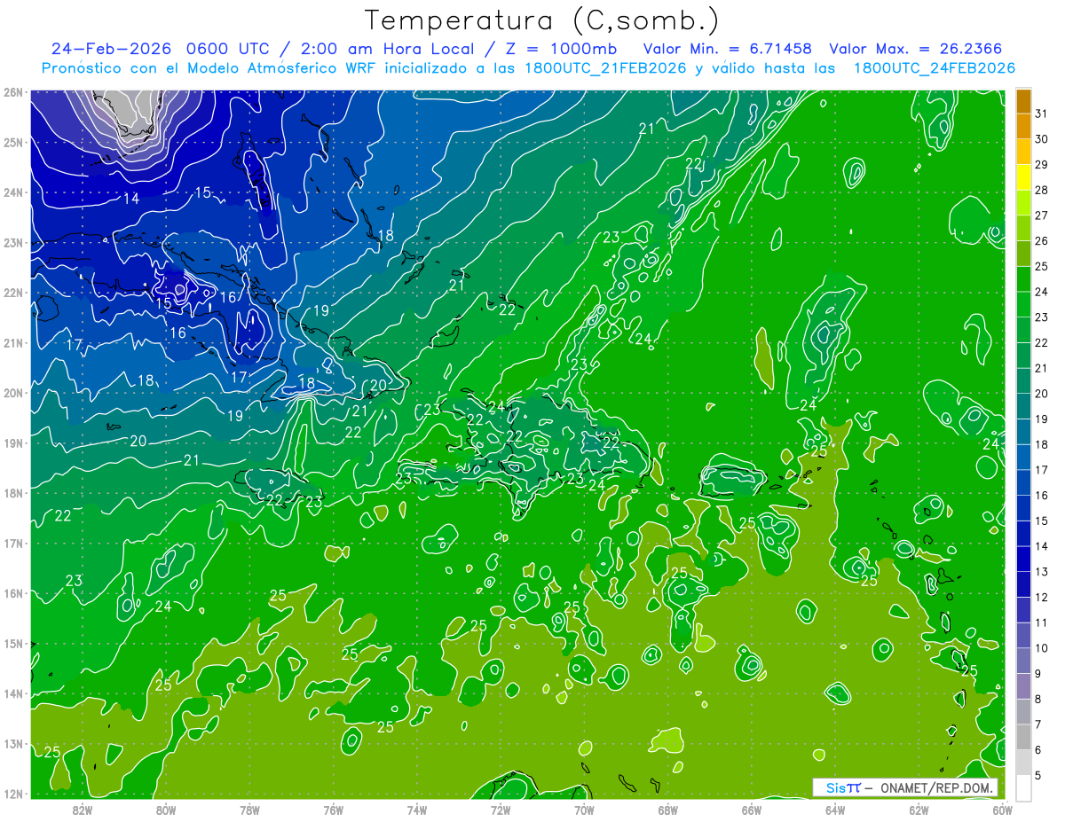The image size is (1065, 822).
Task: Click the dark orange top color bar segment
Action: click(1023, 101)
